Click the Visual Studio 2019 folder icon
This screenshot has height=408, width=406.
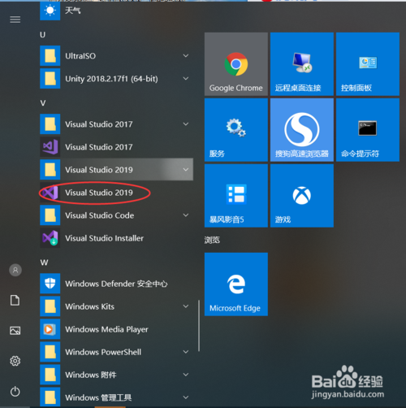click(50, 170)
